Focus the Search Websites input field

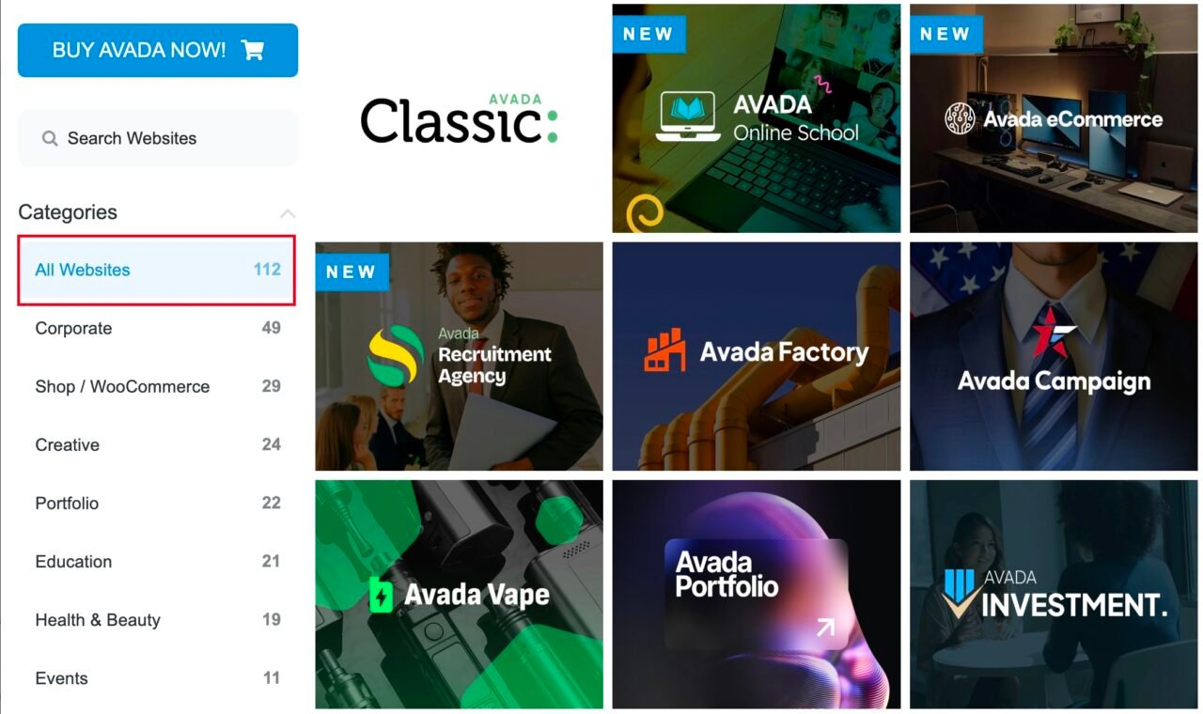pyautogui.click(x=158, y=138)
